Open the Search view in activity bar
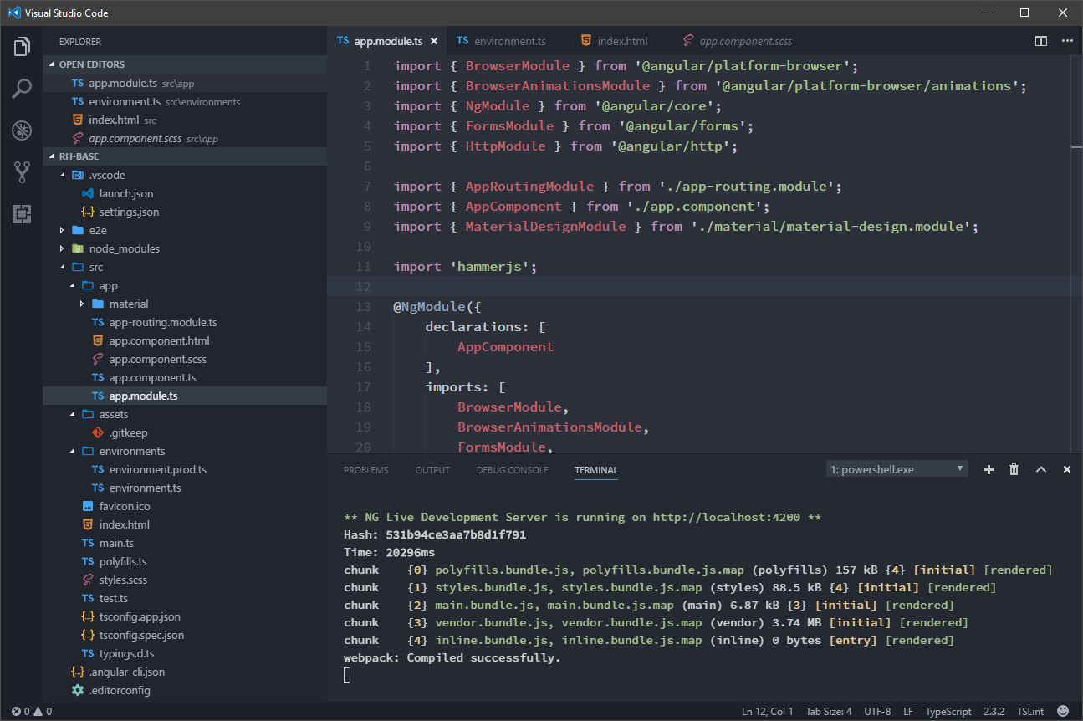 coord(22,88)
